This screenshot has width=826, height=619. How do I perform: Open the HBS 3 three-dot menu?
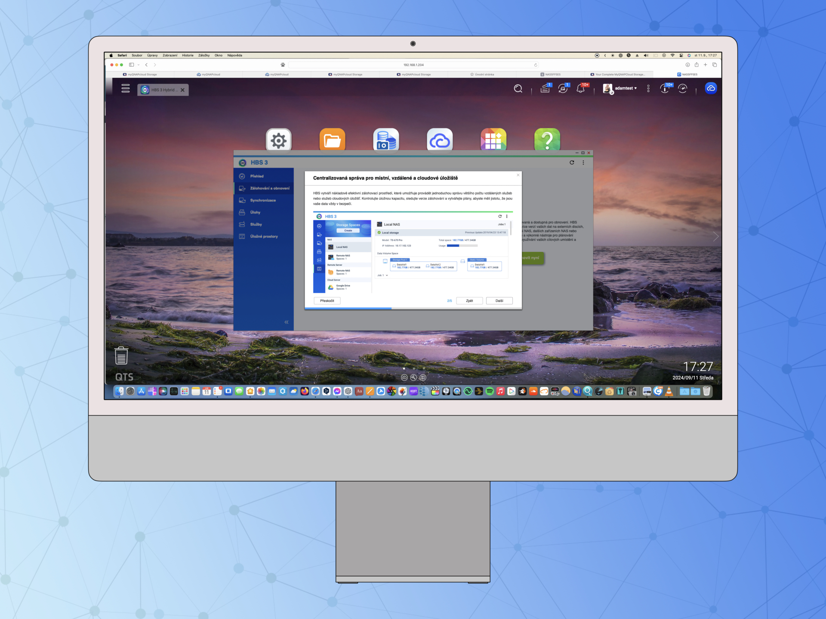click(x=583, y=162)
